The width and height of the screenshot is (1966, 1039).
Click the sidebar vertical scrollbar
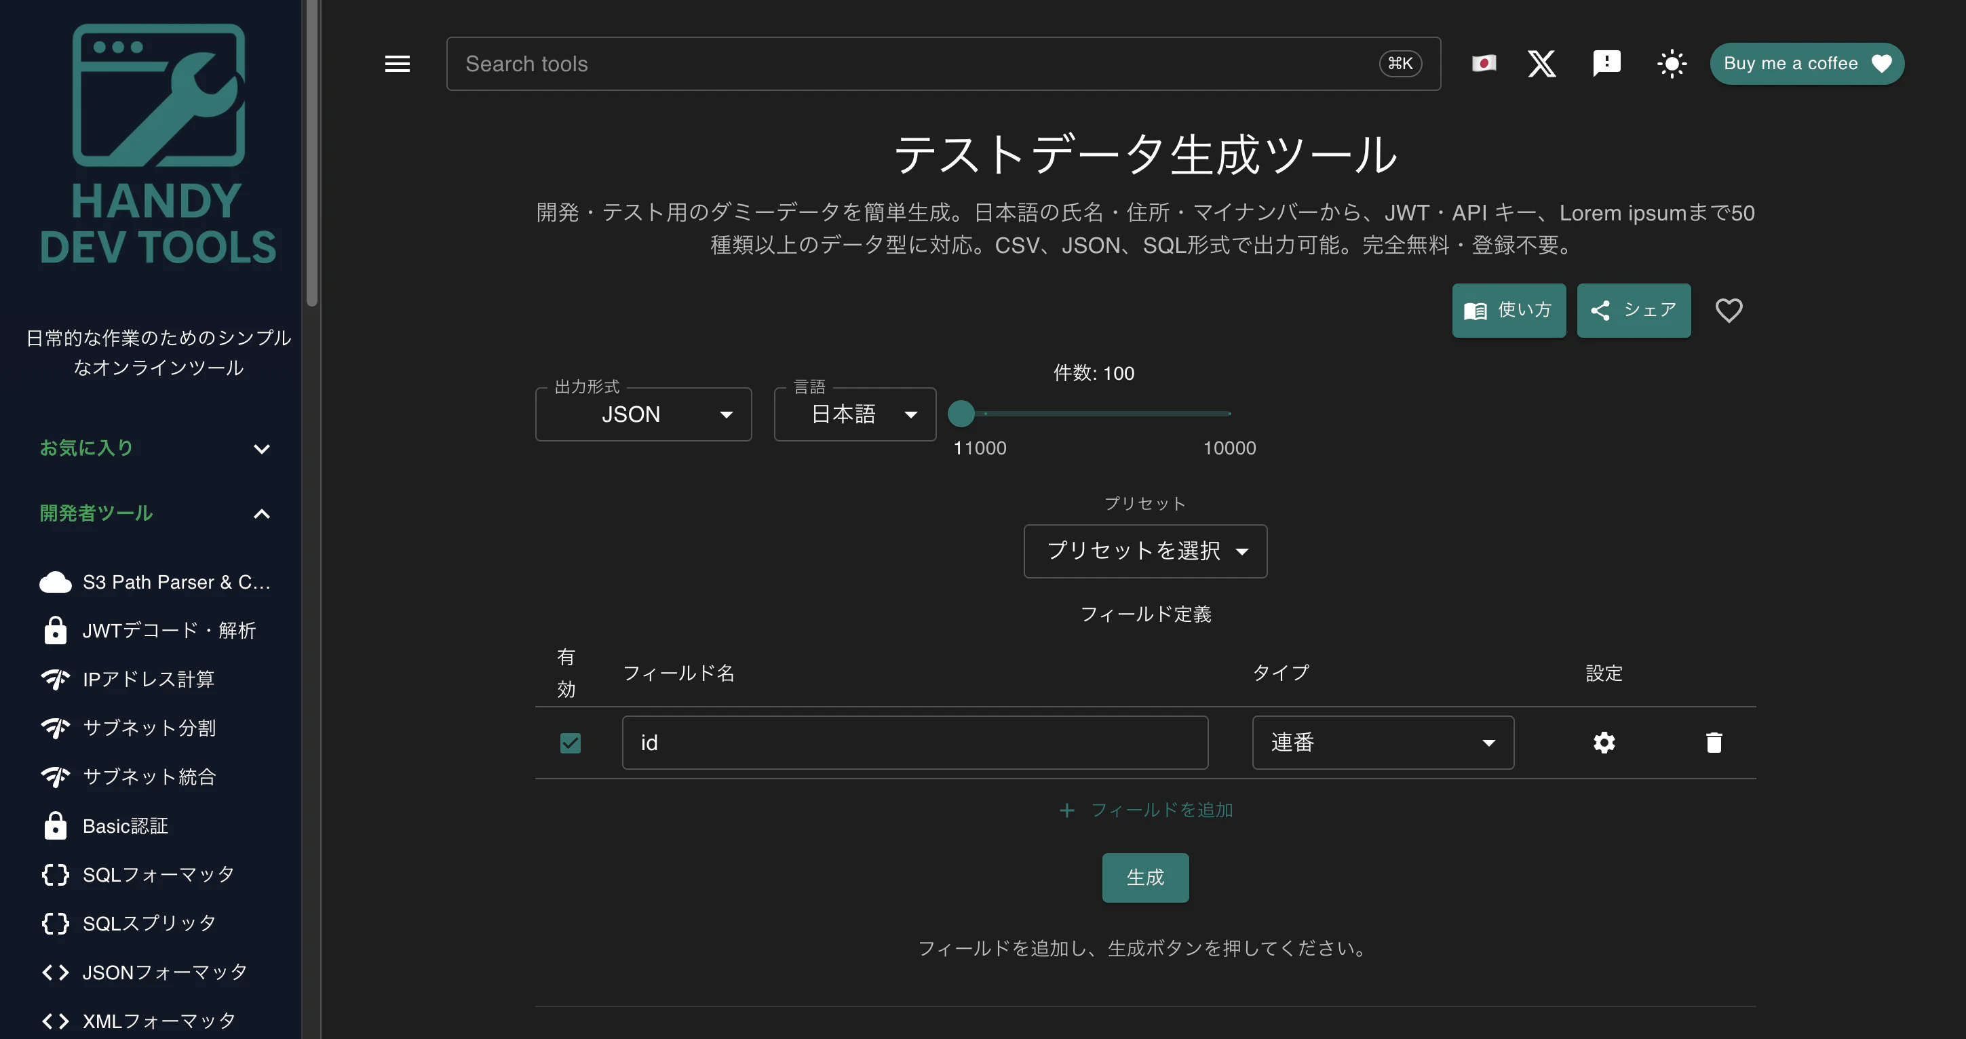point(311,153)
